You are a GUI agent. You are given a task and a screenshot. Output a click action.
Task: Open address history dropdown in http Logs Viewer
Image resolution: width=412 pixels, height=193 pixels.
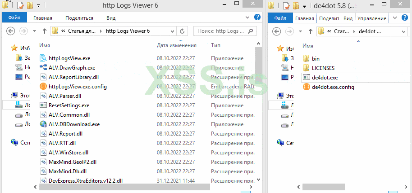click(x=172, y=31)
